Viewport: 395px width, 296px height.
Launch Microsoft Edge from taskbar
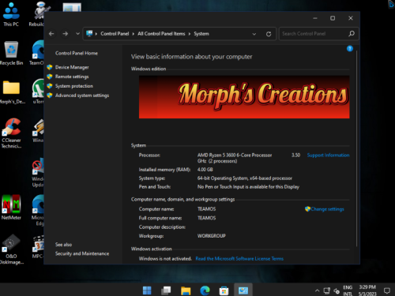pyautogui.click(x=205, y=290)
